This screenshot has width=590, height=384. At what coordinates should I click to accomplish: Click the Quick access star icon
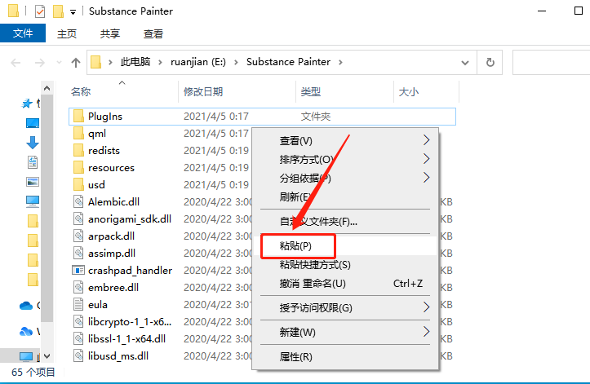27,104
